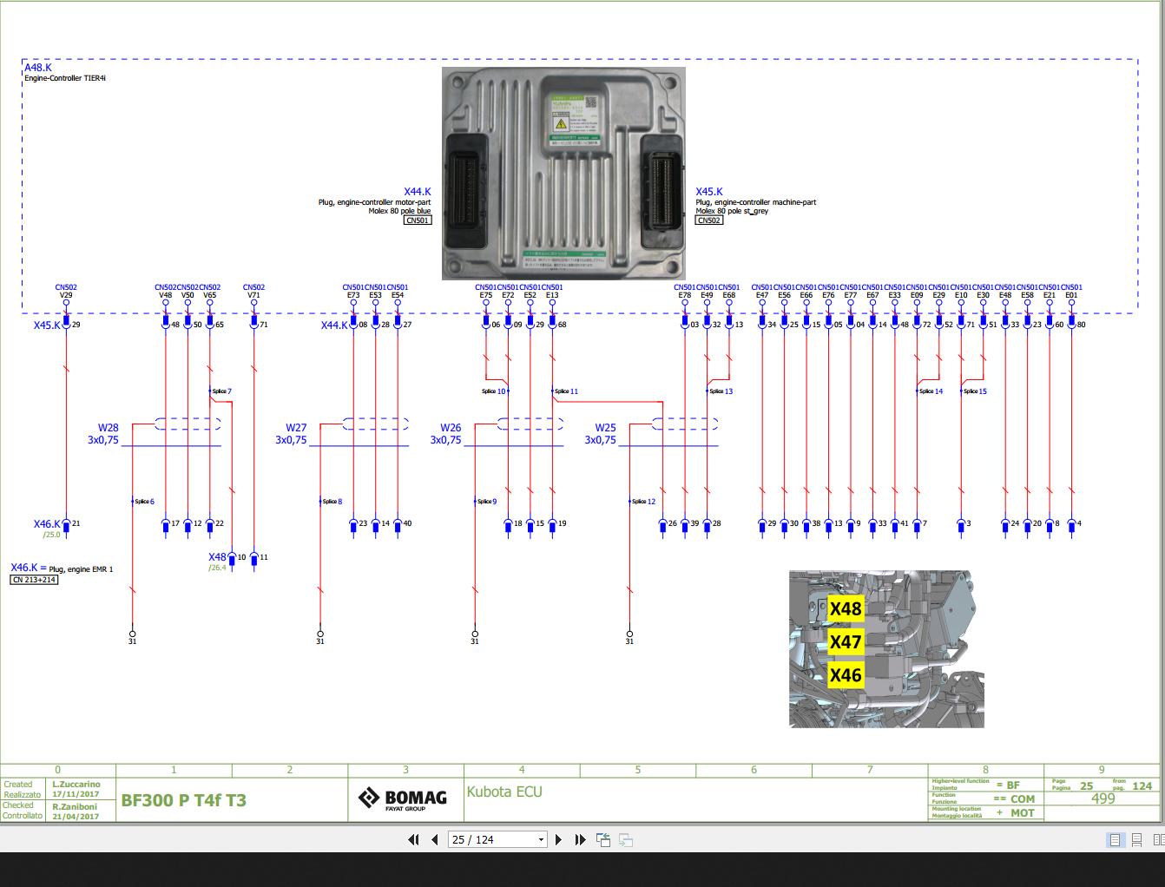
Task: Enable continuous scrolling page view
Action: click(1136, 839)
